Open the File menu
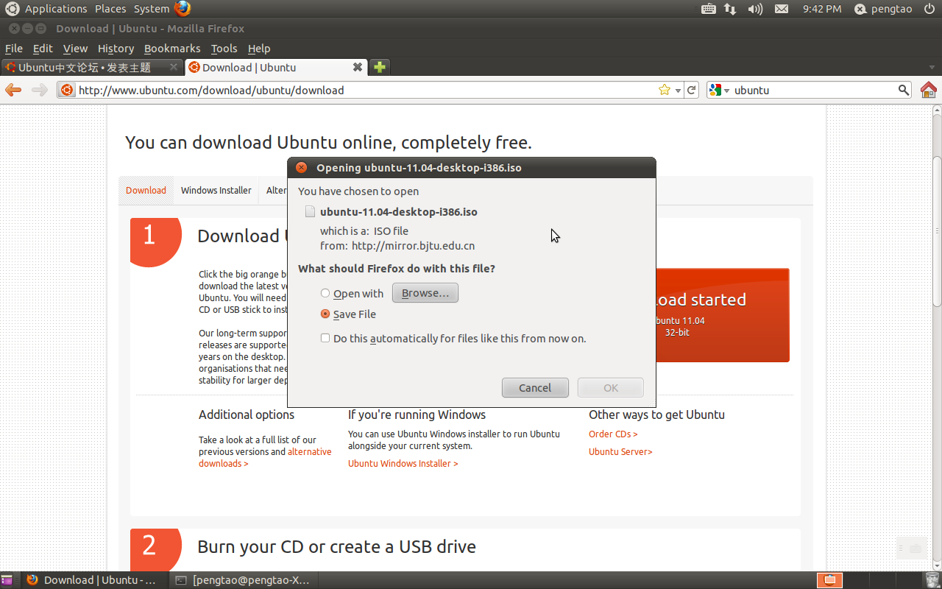The width and height of the screenshot is (942, 589). click(14, 49)
